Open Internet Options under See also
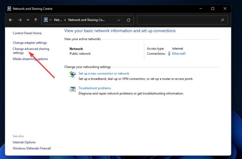The image size is (242, 159). 24,142
